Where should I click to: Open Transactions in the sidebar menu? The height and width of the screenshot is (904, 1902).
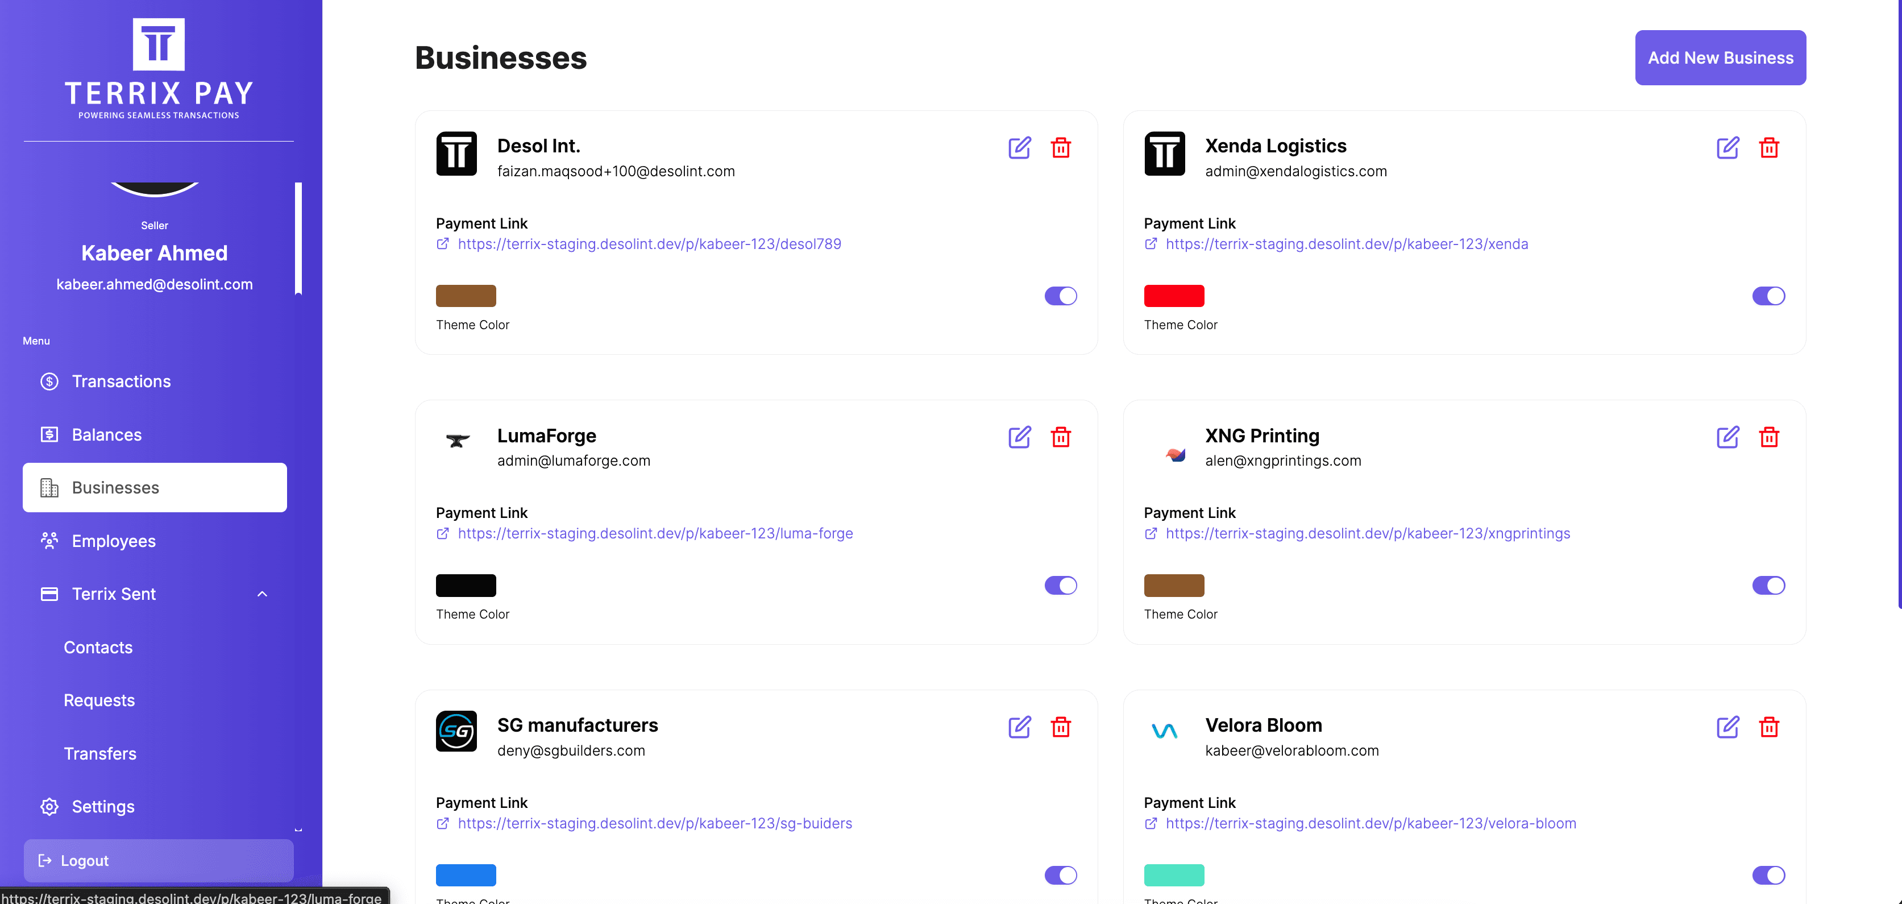pos(154,382)
